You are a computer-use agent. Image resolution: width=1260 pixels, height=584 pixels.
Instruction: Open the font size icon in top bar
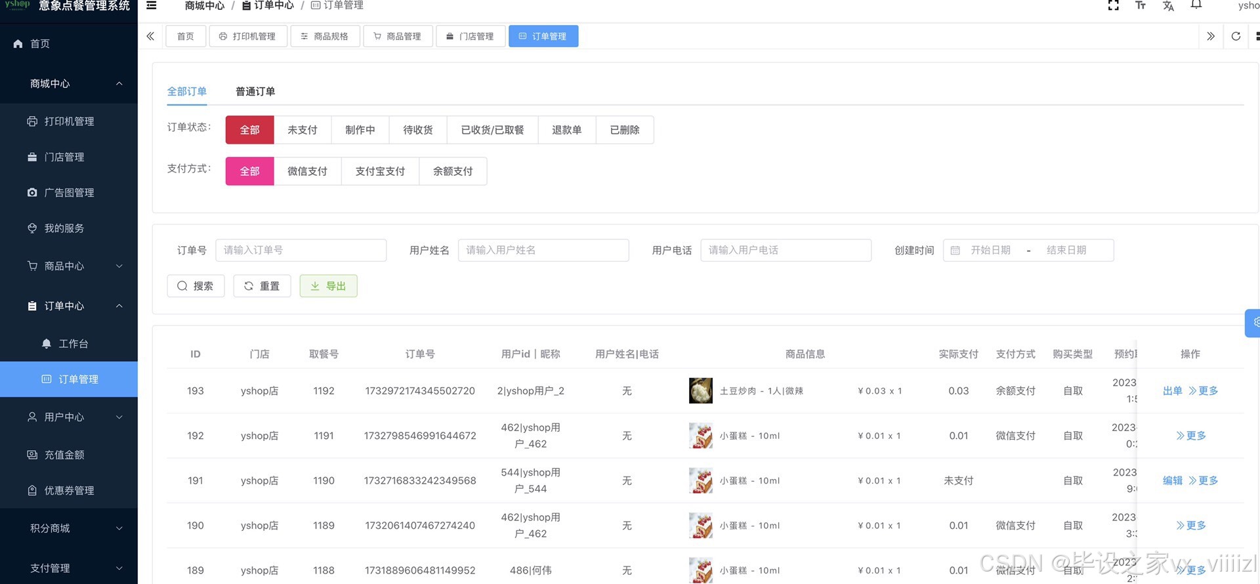pyautogui.click(x=1141, y=5)
